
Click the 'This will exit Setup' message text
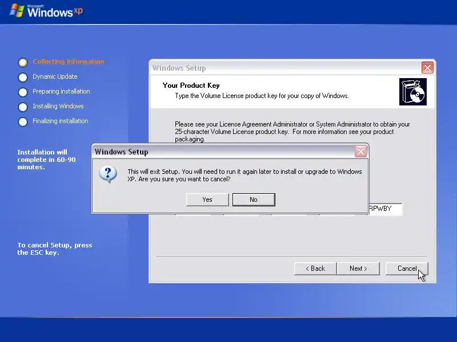pos(244,175)
